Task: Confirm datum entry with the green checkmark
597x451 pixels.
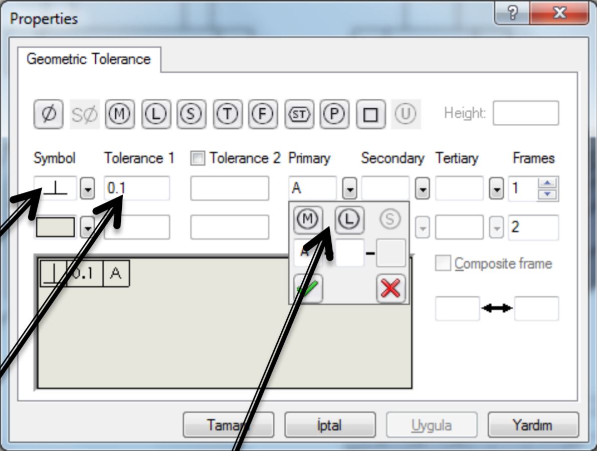Action: tap(309, 287)
